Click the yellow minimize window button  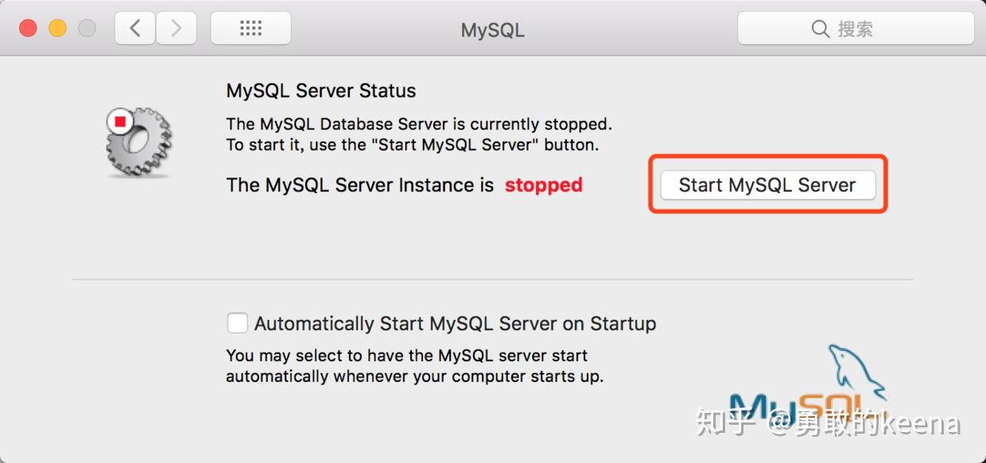click(x=56, y=26)
